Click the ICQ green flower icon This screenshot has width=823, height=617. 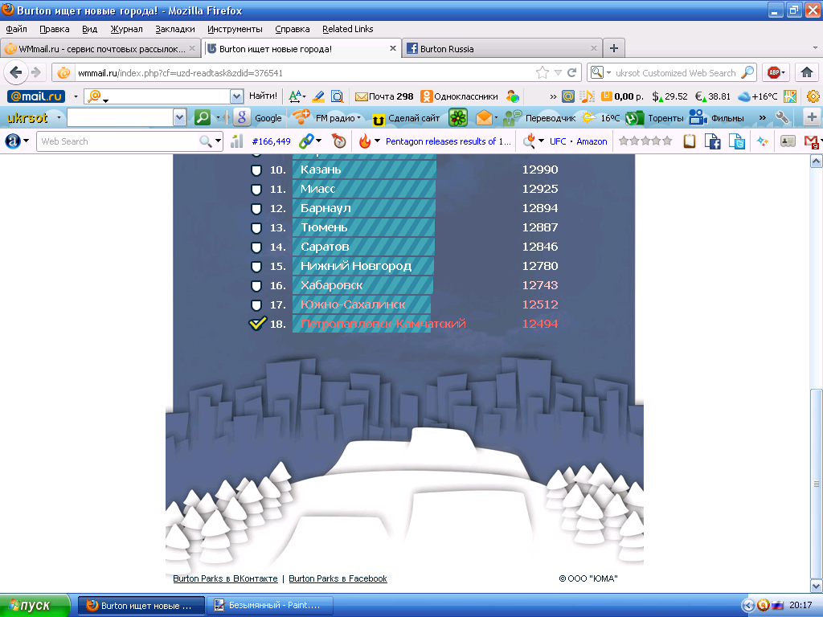[458, 117]
